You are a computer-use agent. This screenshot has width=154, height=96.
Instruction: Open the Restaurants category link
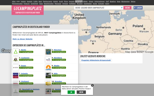(47, 2)
